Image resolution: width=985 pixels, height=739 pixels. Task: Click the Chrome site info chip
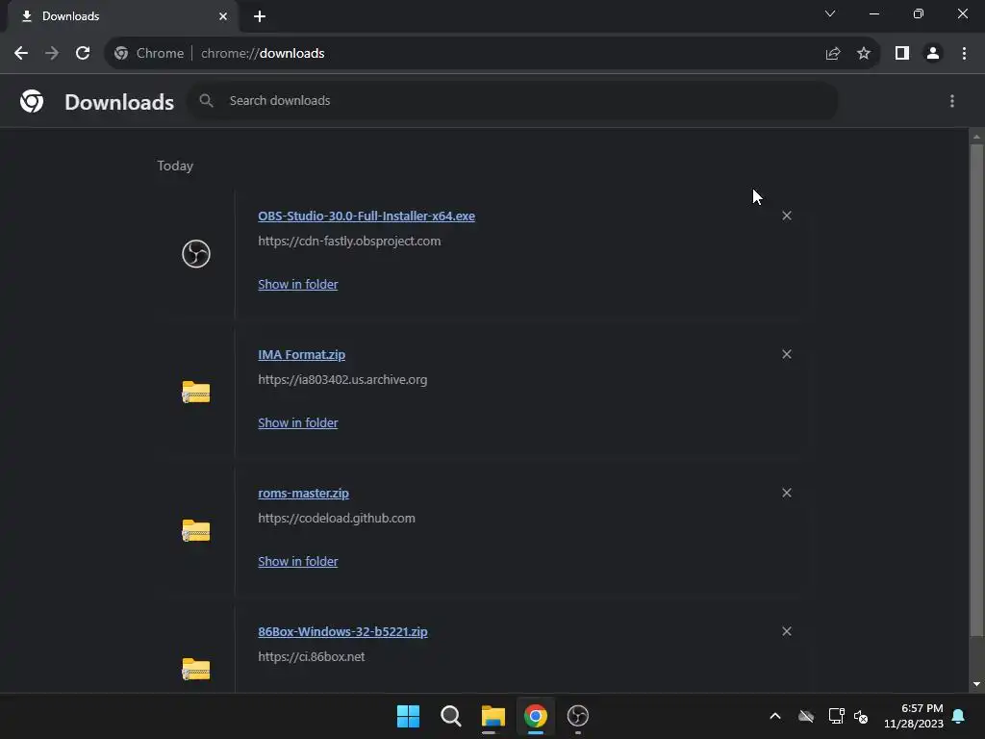click(149, 54)
